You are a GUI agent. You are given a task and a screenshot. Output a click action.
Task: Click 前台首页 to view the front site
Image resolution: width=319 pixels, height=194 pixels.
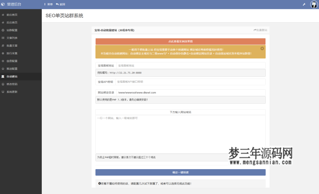coord(14,14)
